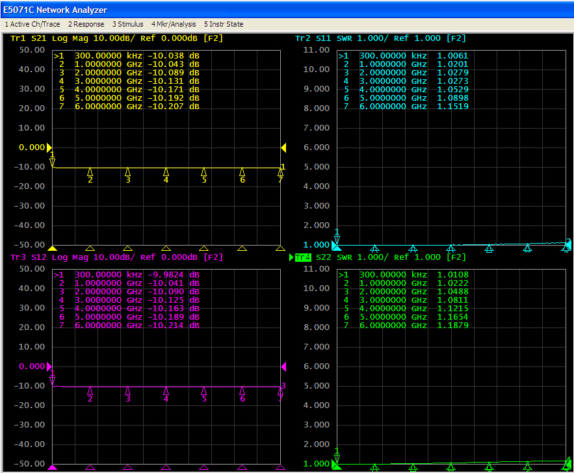Click the cyan reference triangle at 1.000 on Tr2

pos(336,246)
